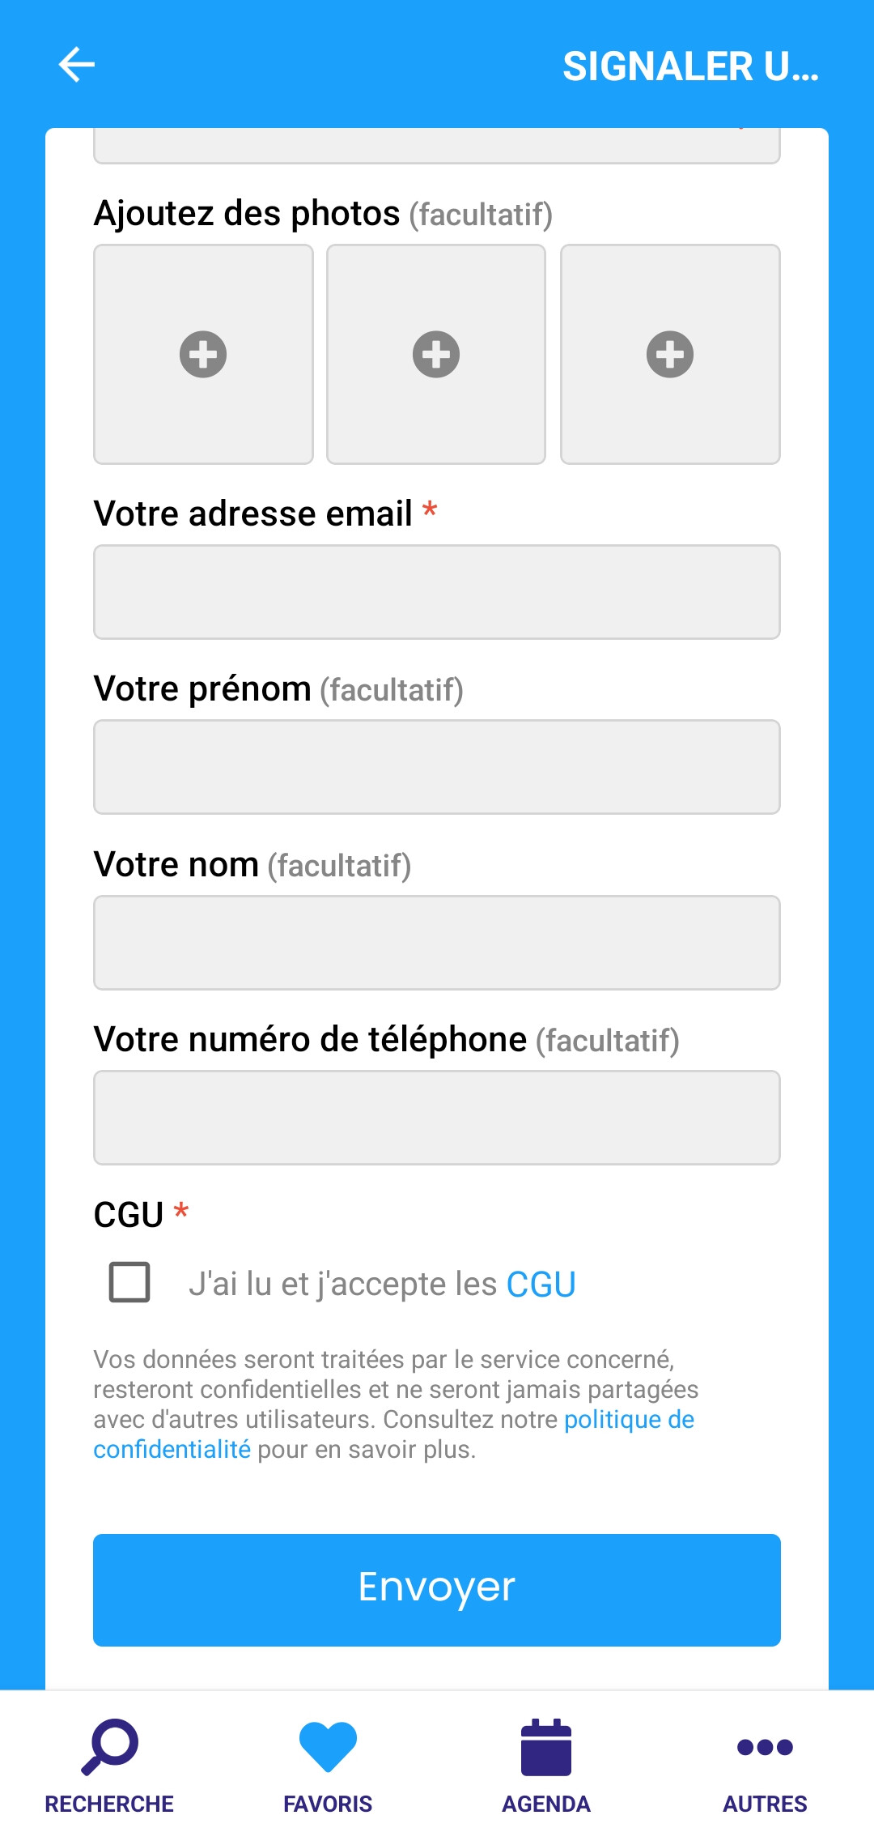Focus the prénom input field

437,767
